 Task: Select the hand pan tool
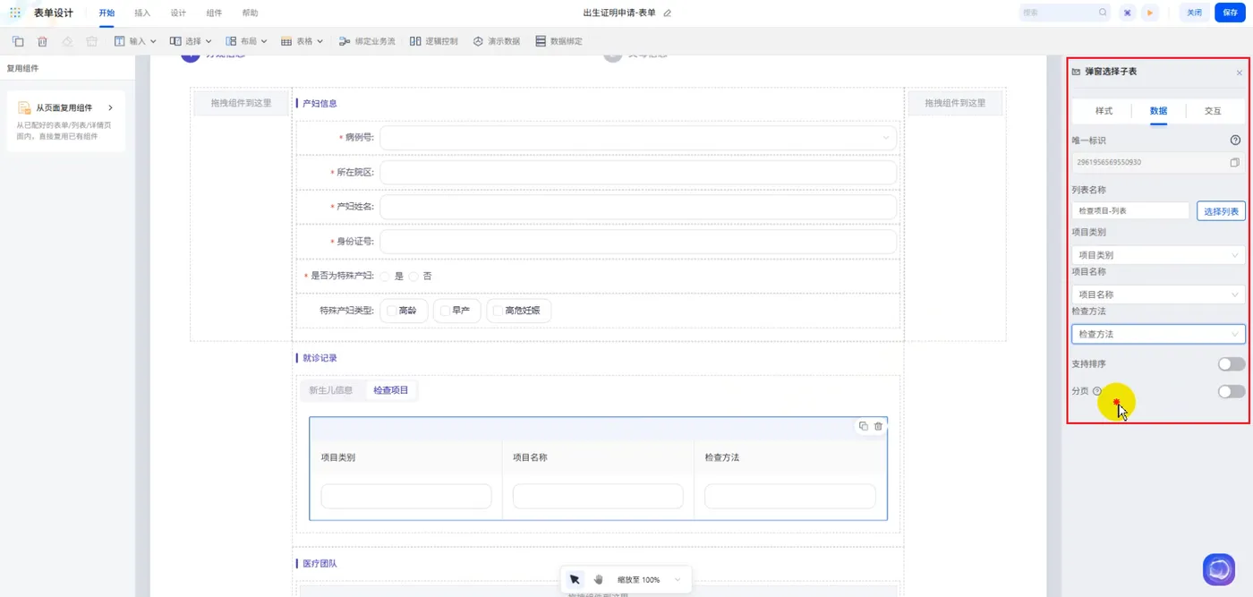599,580
